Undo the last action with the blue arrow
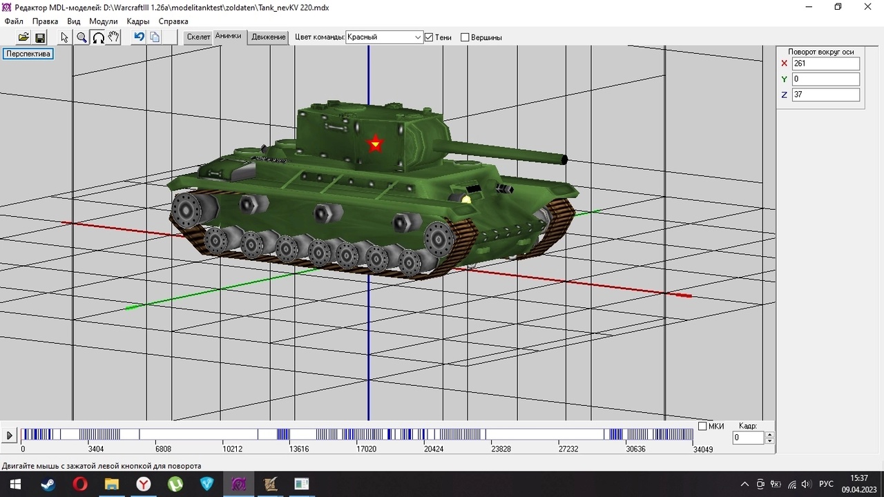The height and width of the screenshot is (497, 884). pyautogui.click(x=140, y=37)
